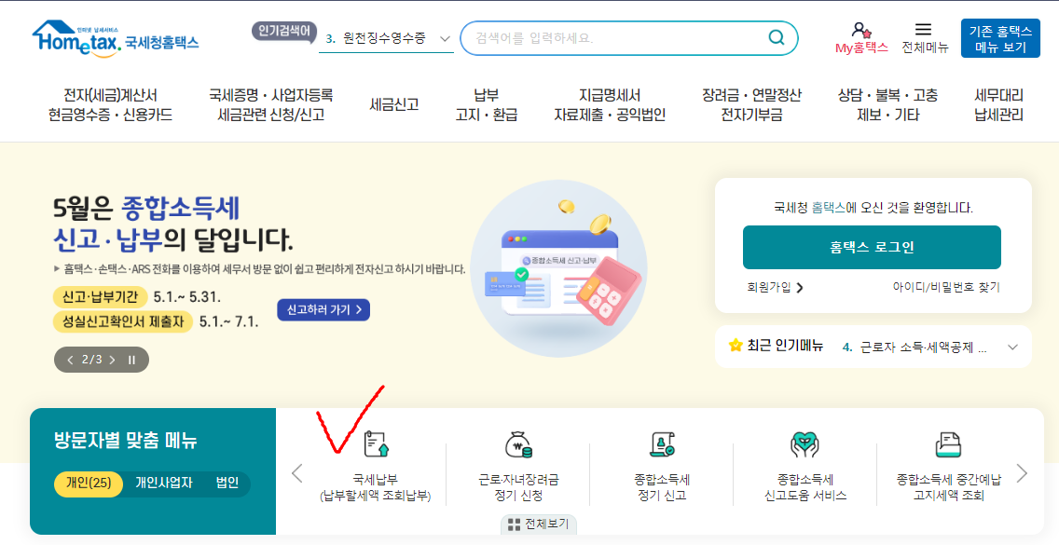This screenshot has height=545, width=1059.
Task: Expand the 최근 인기메뉴 list
Action: click(1012, 347)
